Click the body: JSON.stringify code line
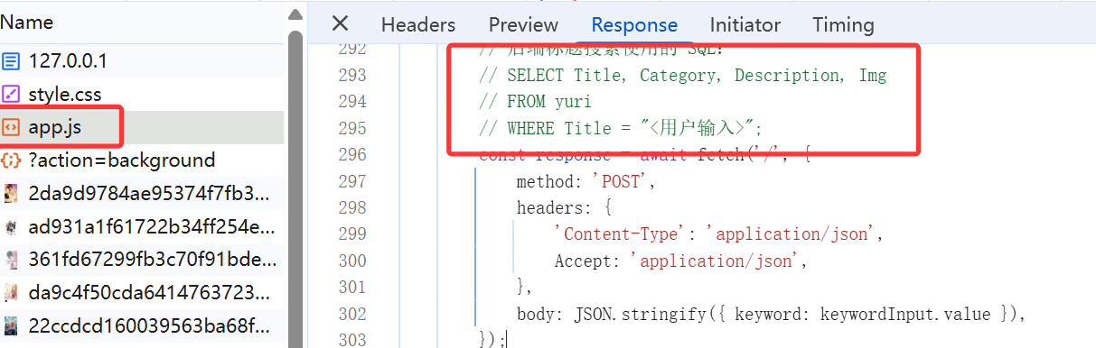The height and width of the screenshot is (348, 1096). pyautogui.click(x=772, y=314)
